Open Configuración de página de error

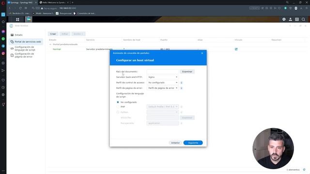(x=26, y=55)
